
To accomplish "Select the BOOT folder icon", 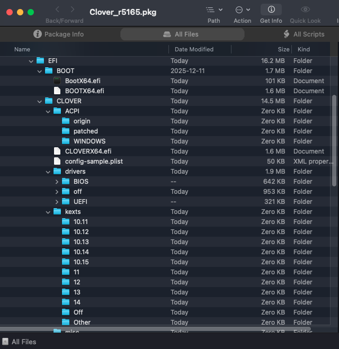I will click(49, 70).
